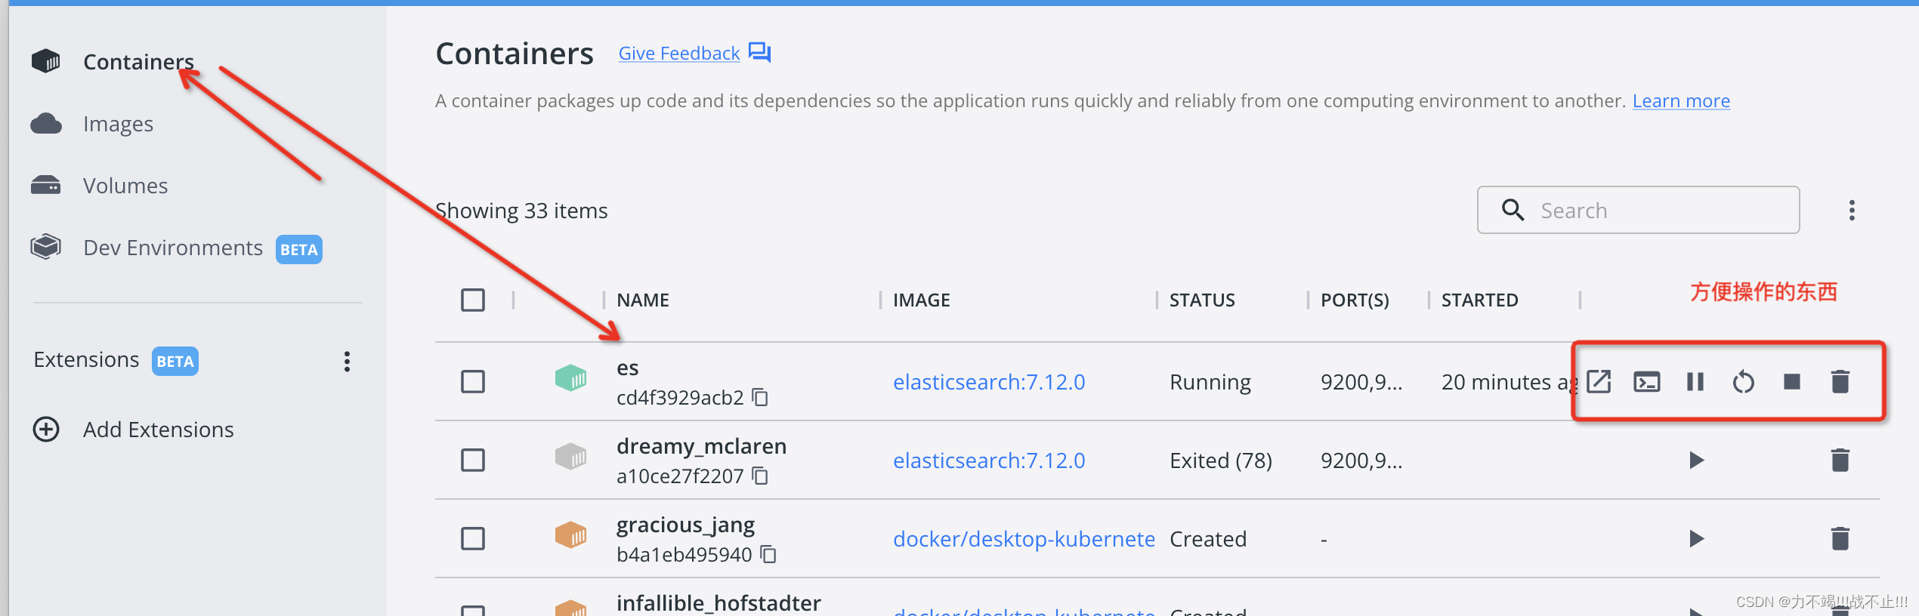The width and height of the screenshot is (1919, 616).
Task: Click the Running status of es
Action: tap(1210, 383)
